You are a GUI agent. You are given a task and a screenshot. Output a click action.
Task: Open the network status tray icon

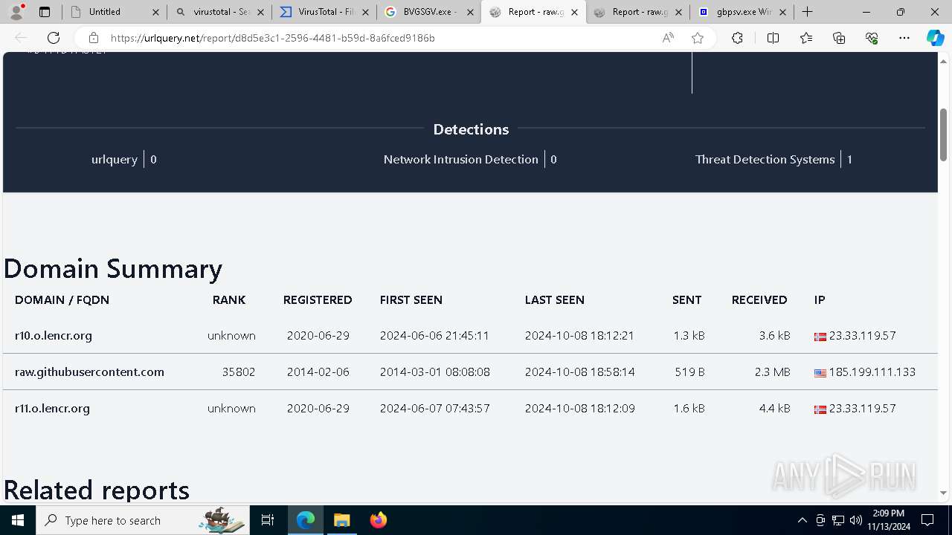(x=838, y=520)
